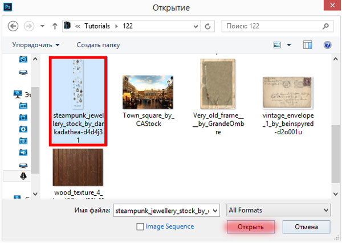Click navigation pane scroll up arrow
Screen dimensions: 342x243
click(x=35, y=59)
